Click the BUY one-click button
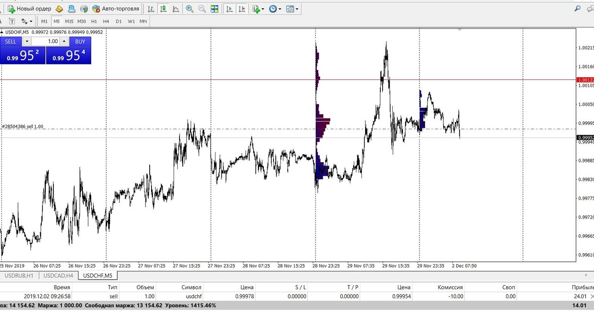The height and width of the screenshot is (328, 594). coord(80,41)
